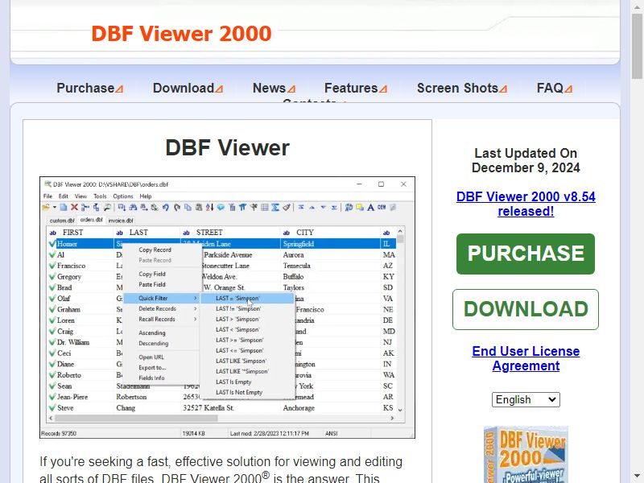Expand the Delete Records submenu arrow
Viewport: 644px width, 483px height.
[196, 308]
